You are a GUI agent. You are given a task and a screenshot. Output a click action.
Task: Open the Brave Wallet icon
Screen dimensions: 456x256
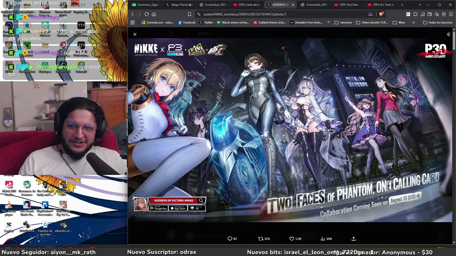[430, 14]
